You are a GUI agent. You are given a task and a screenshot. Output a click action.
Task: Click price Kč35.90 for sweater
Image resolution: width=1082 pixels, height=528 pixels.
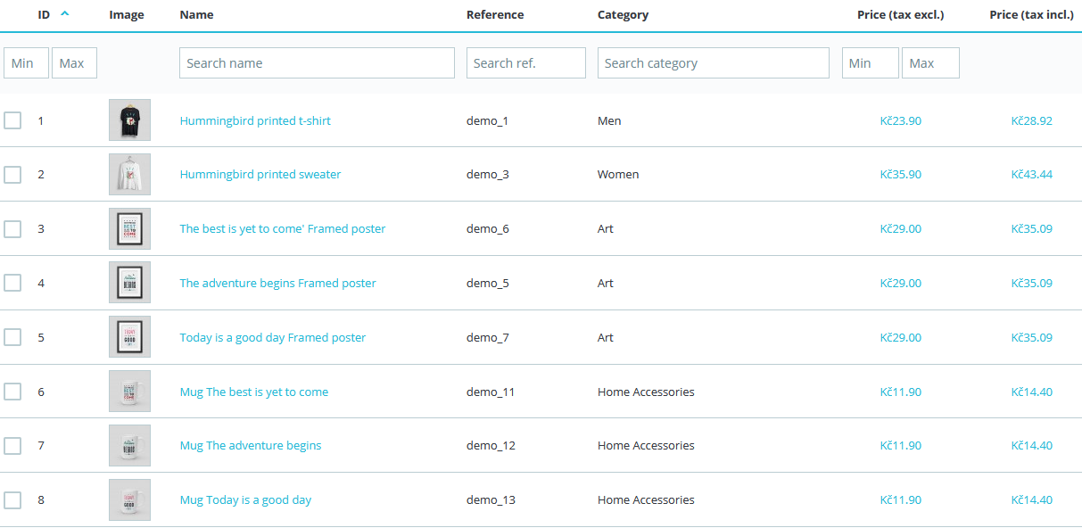pyautogui.click(x=901, y=175)
